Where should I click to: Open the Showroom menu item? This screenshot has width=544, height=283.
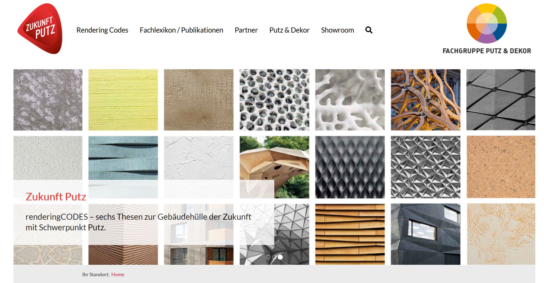[x=337, y=30]
